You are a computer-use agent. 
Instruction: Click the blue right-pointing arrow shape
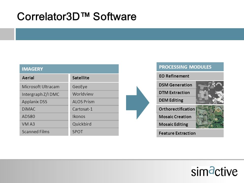(x=138, y=103)
